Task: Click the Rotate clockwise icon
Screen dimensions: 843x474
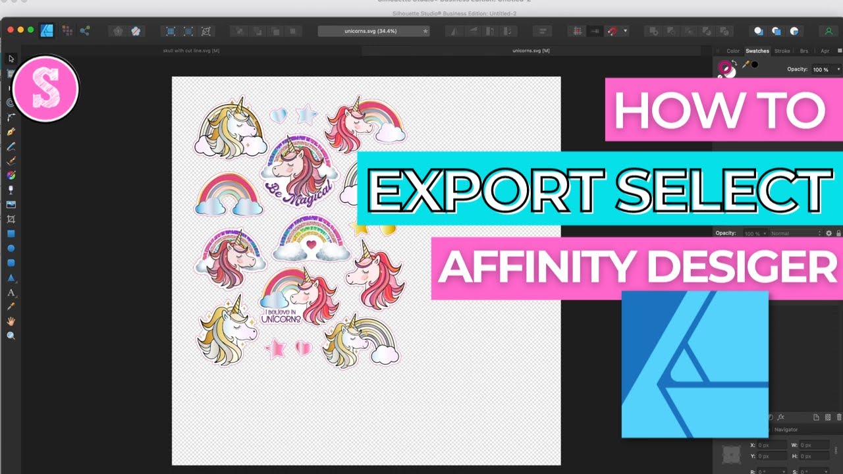Action: click(x=508, y=31)
